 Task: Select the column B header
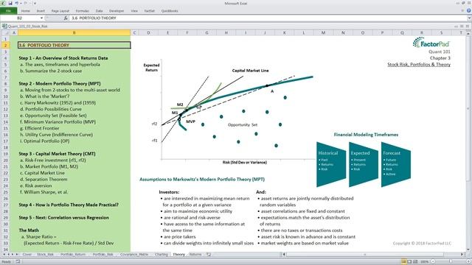tap(74, 32)
